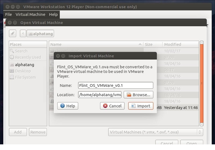Sort file list by Size column
This screenshot has height=150, width=215.
(153, 44)
